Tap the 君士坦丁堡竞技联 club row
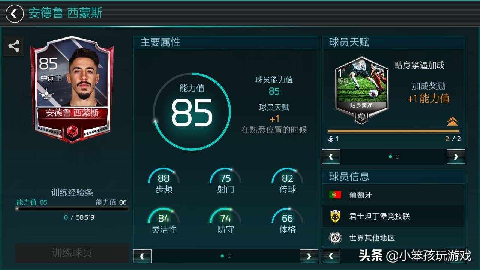Viewport: 480px width, 270px height. (393, 216)
